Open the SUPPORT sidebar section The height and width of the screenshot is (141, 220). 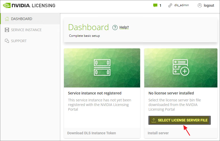click(x=19, y=41)
